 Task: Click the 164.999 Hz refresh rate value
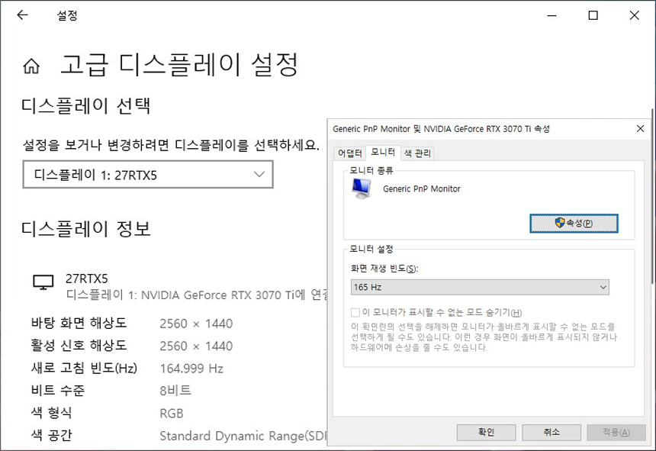tap(191, 369)
